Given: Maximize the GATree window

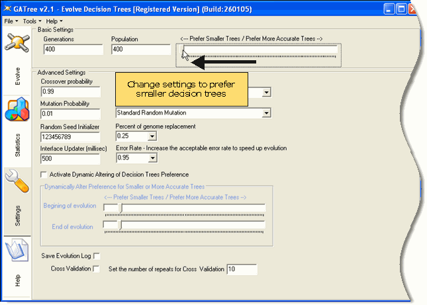Looking at the screenshot, I should (401, 9).
